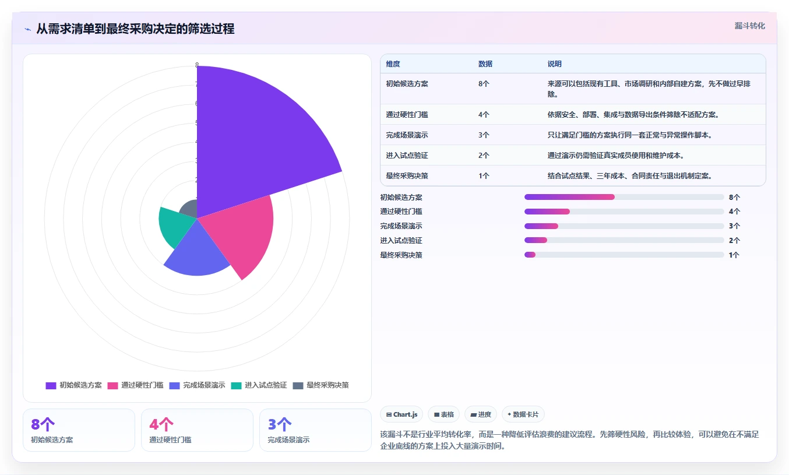Select the 通过硬性门槛 cell in the table
Viewport: 789px width, 475px height.
407,115
